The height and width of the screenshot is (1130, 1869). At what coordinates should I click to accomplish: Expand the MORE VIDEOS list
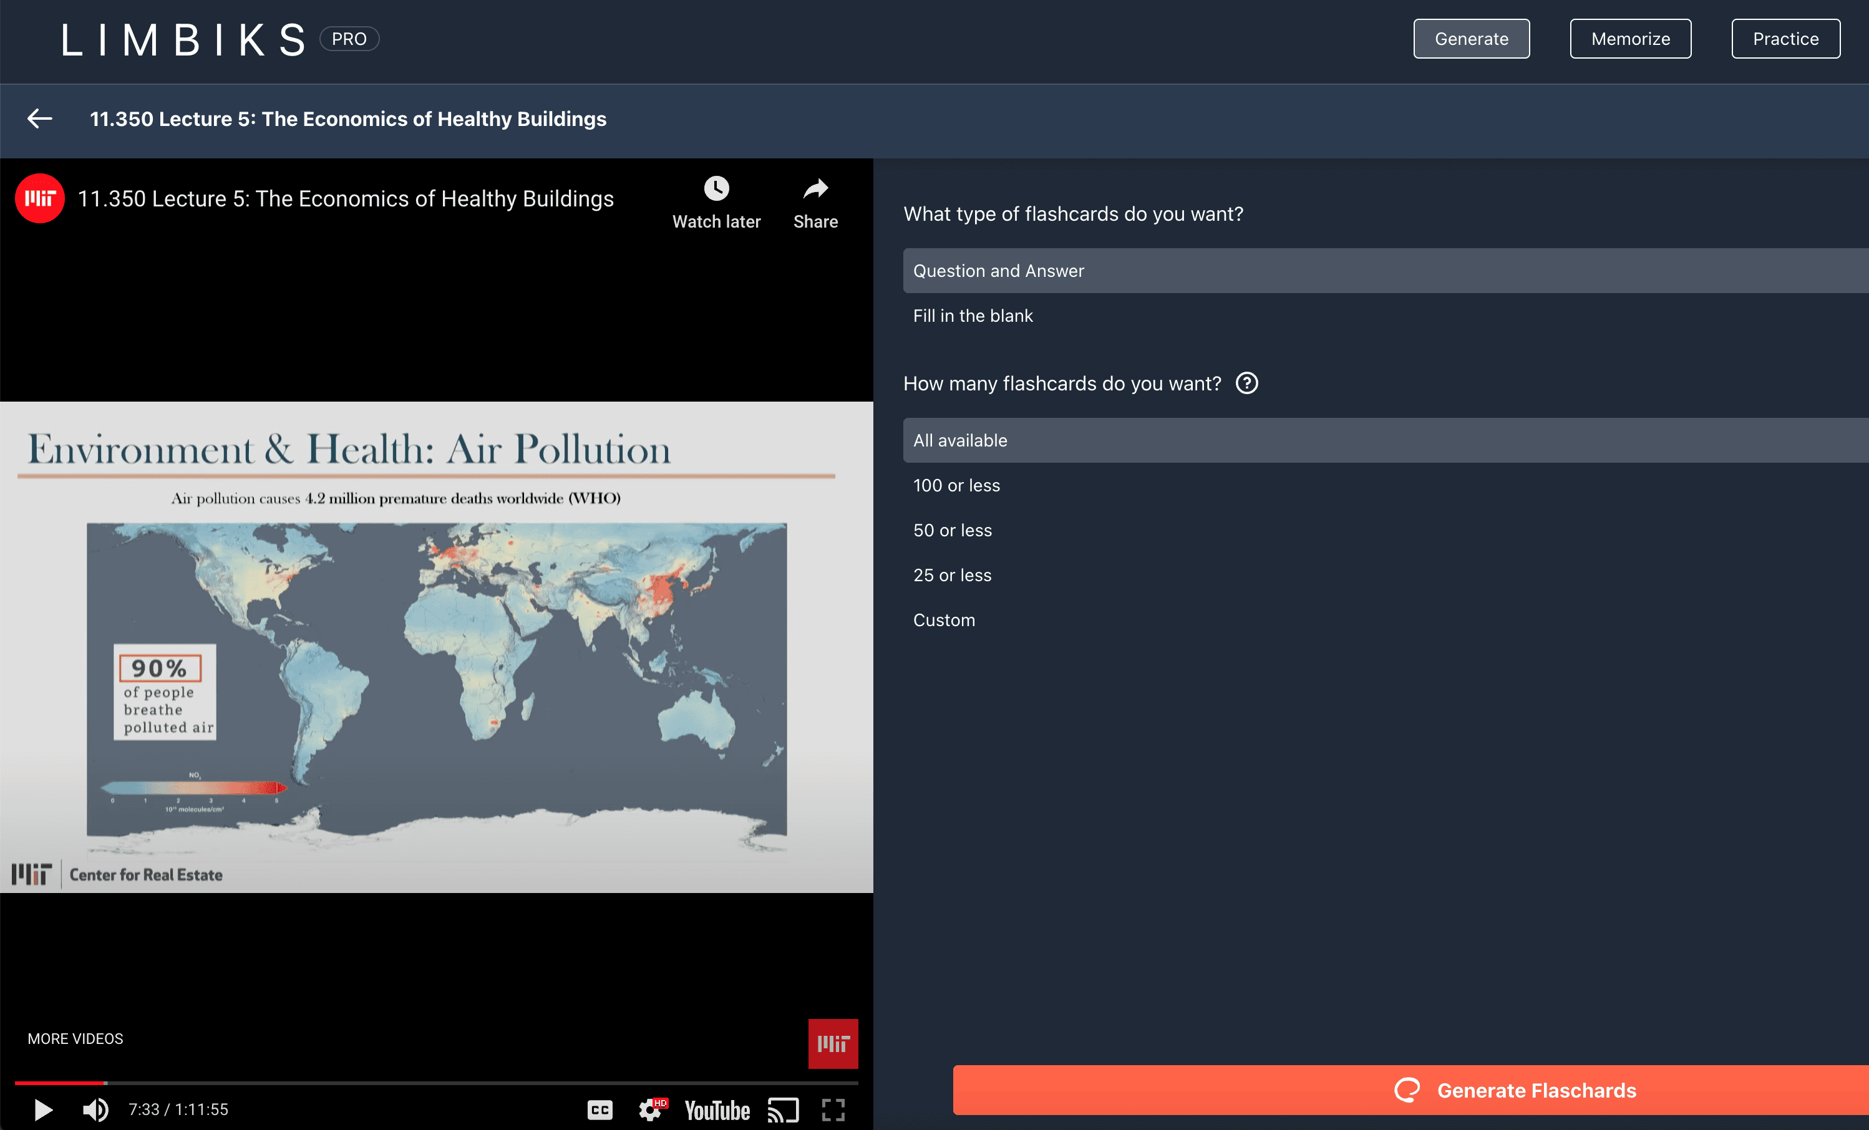tap(75, 1038)
